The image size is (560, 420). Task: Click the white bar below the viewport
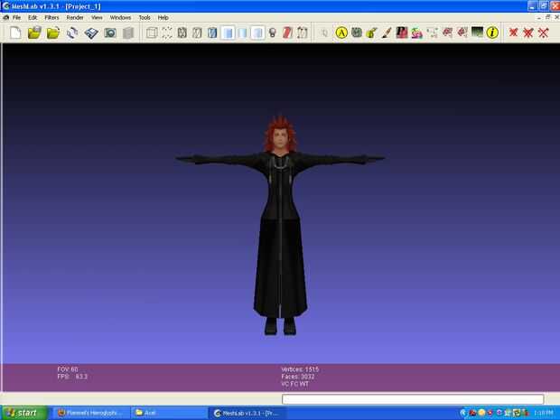pos(413,399)
